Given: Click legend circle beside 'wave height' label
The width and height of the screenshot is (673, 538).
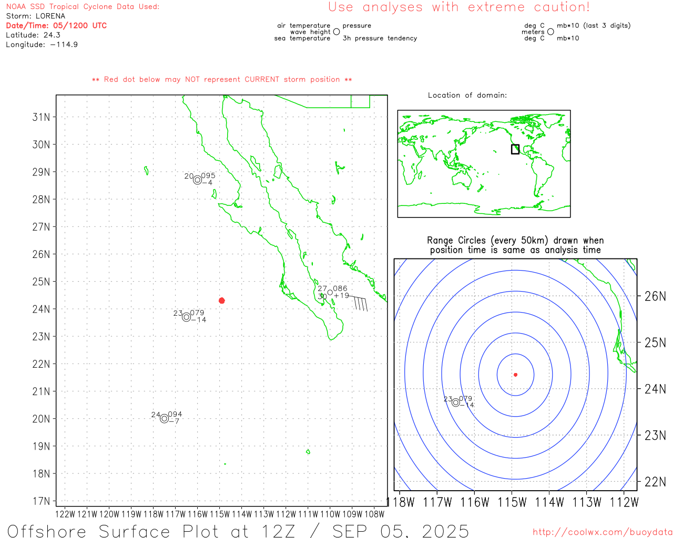Looking at the screenshot, I should point(336,32).
